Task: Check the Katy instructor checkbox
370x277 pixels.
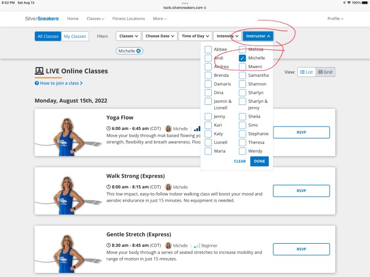Action: (208, 134)
